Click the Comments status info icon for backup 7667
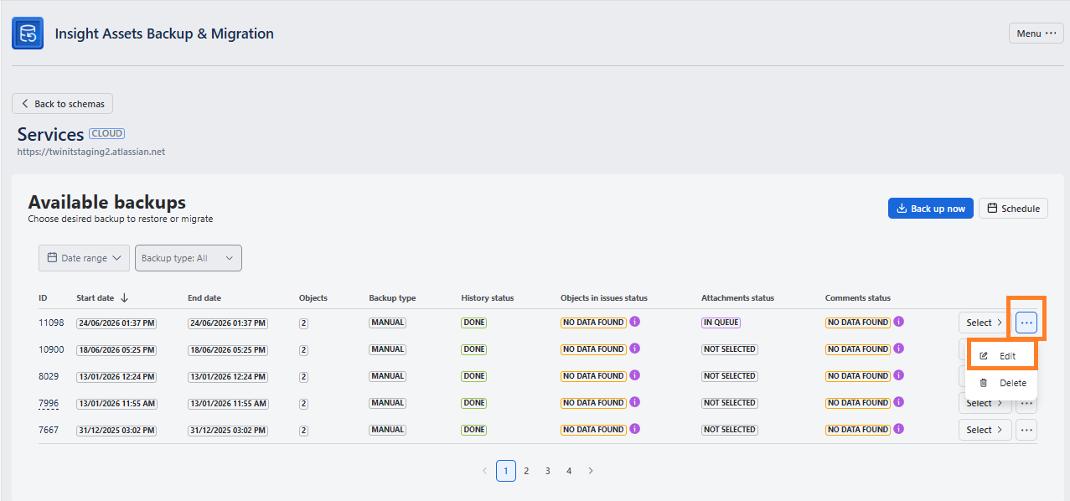The image size is (1070, 501). pos(898,429)
